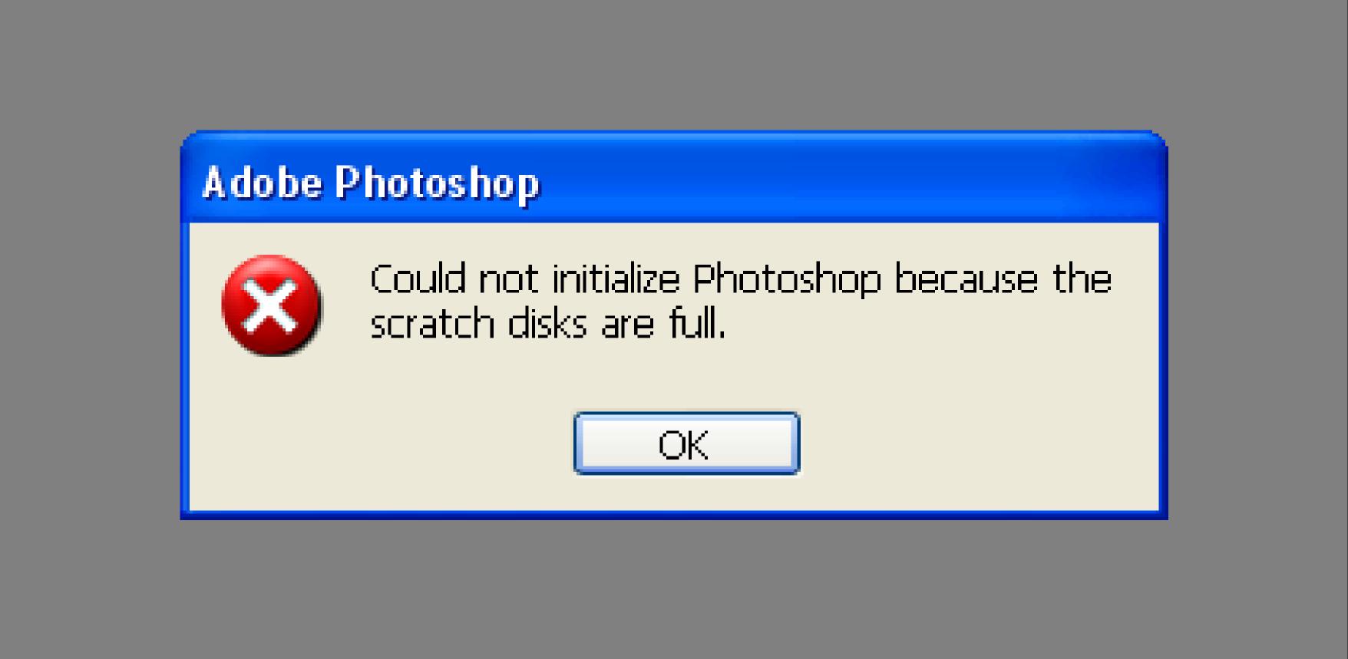This screenshot has height=659, width=1348.
Task: Click the word 'Adobe' in the title
Action: click(262, 183)
